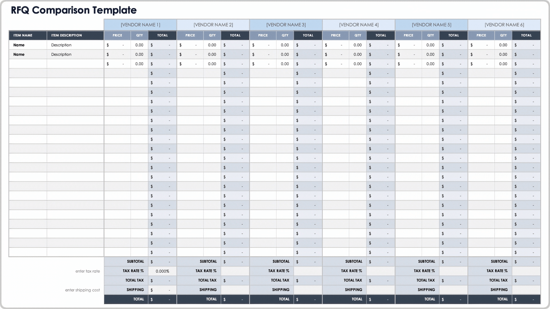Click the Vendor 1 shipping amount cell
Image resolution: width=550 pixels, height=309 pixels.
tap(162, 290)
